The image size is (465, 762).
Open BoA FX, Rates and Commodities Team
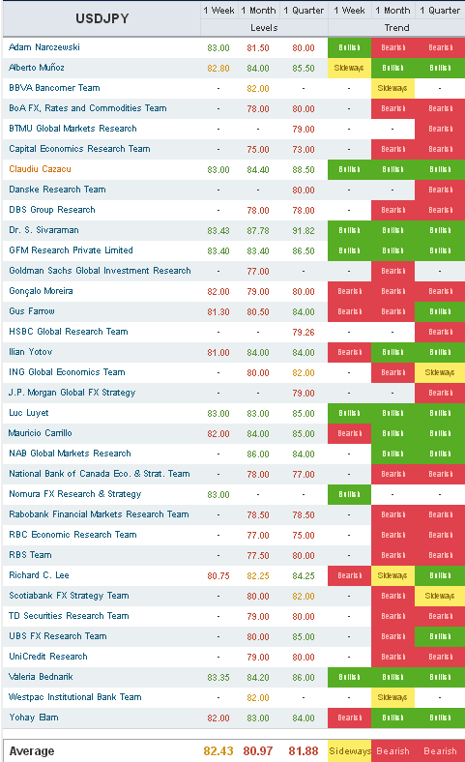87,108
